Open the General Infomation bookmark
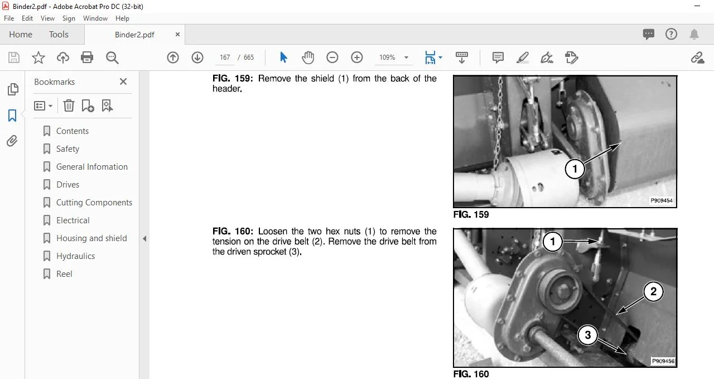 (92, 167)
